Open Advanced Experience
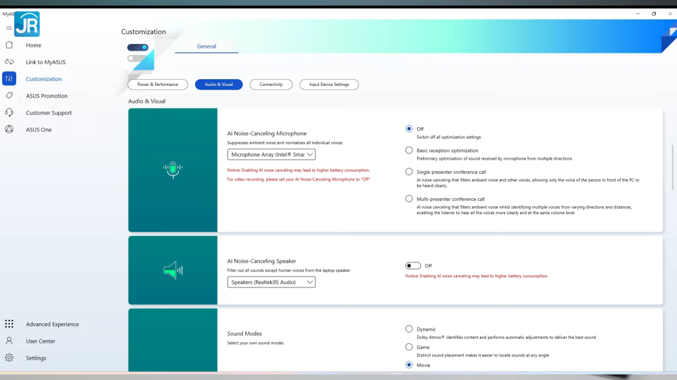Image resolution: width=677 pixels, height=380 pixels. point(52,323)
